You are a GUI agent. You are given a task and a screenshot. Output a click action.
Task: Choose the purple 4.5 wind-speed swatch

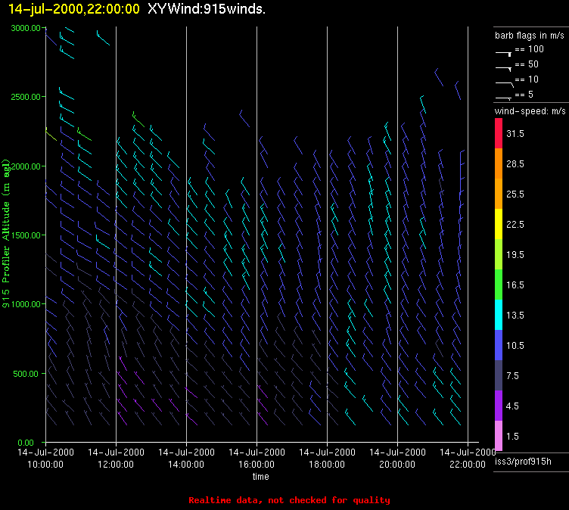499,406
